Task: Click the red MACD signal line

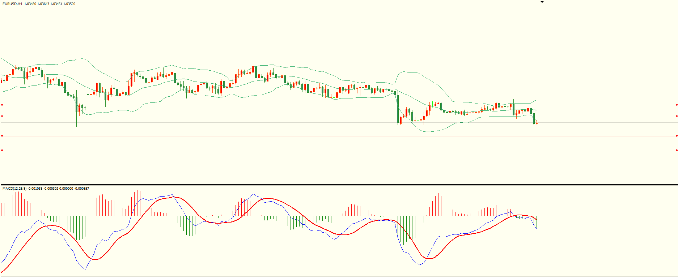Action: [x=268, y=198]
